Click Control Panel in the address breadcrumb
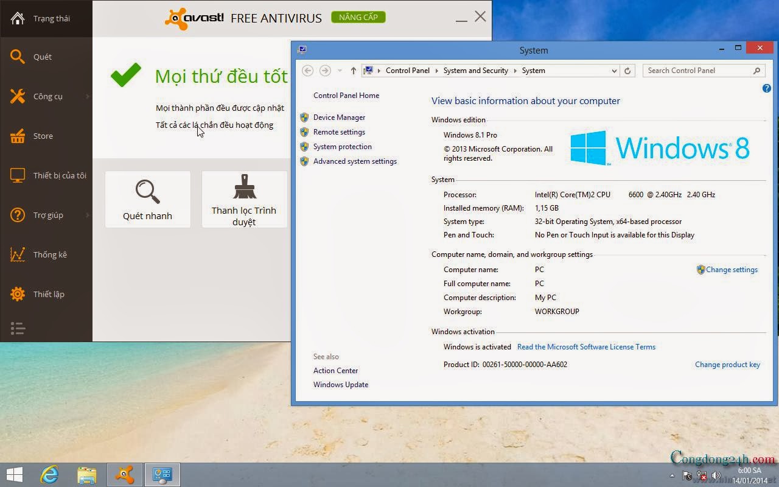 (x=408, y=71)
